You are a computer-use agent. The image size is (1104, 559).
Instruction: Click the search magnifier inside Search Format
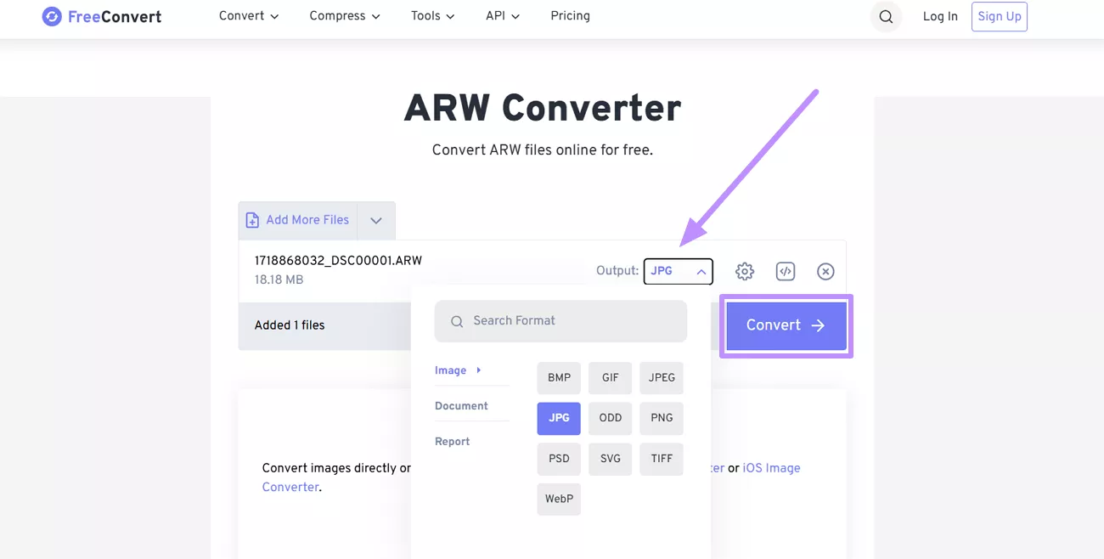[x=457, y=320]
